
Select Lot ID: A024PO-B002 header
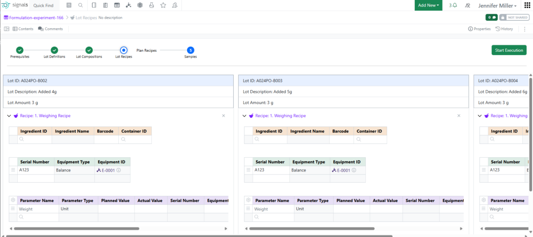pyautogui.click(x=118, y=81)
